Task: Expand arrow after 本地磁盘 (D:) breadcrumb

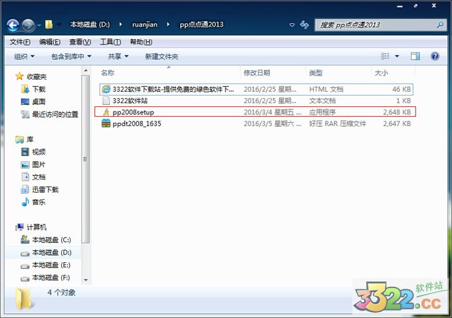Action: [x=120, y=25]
